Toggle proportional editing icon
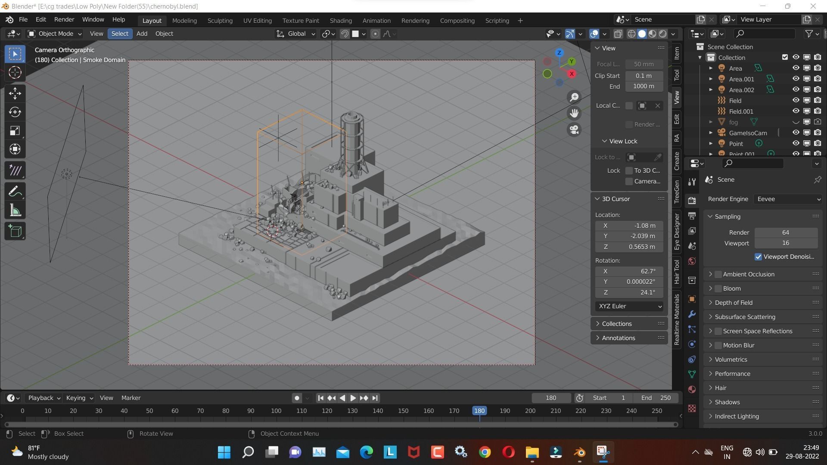Image resolution: width=827 pixels, height=465 pixels. pos(375,34)
